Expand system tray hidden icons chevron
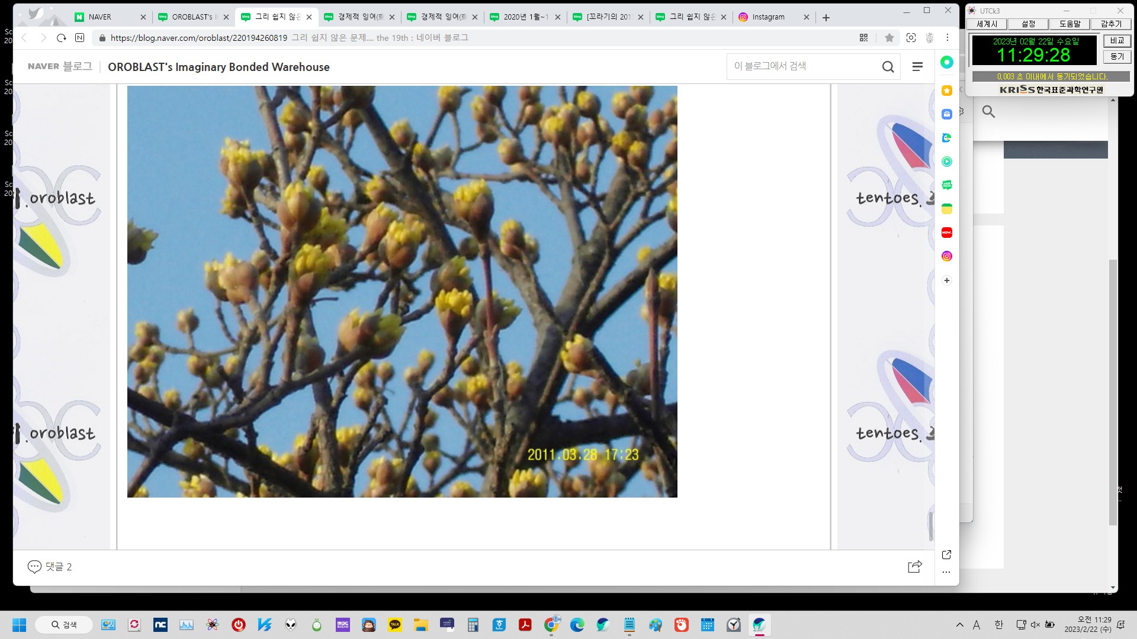Screen dimensions: 1137x639 [959, 625]
